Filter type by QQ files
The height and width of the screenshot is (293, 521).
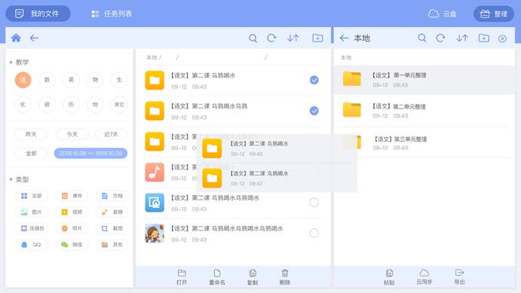tap(31, 245)
